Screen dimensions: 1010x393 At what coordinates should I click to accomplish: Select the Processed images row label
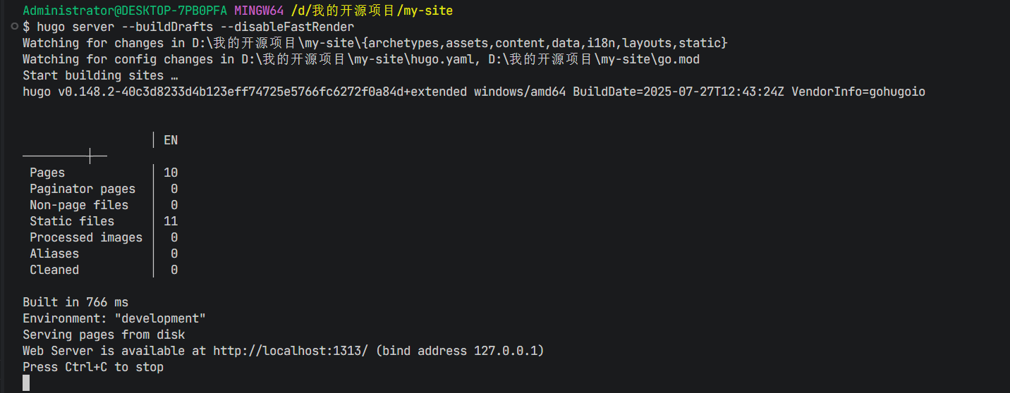click(86, 237)
